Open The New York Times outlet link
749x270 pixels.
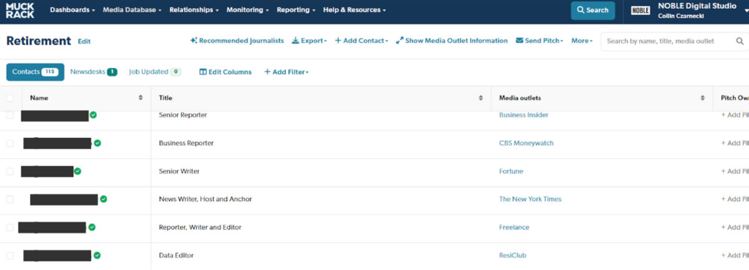pyautogui.click(x=530, y=199)
